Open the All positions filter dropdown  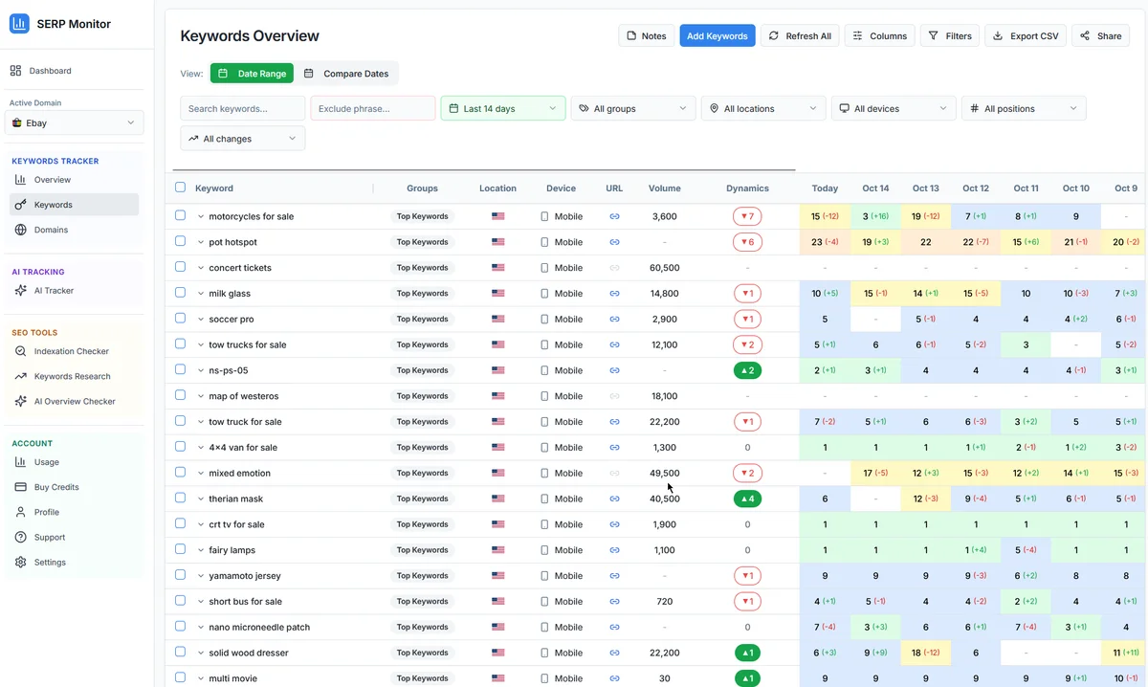(x=1024, y=108)
